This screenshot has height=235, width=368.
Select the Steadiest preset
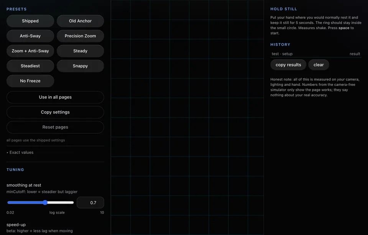(30, 66)
